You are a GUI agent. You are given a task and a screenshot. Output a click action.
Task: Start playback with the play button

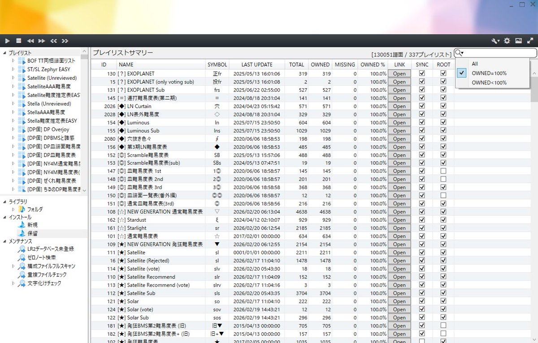click(x=8, y=41)
